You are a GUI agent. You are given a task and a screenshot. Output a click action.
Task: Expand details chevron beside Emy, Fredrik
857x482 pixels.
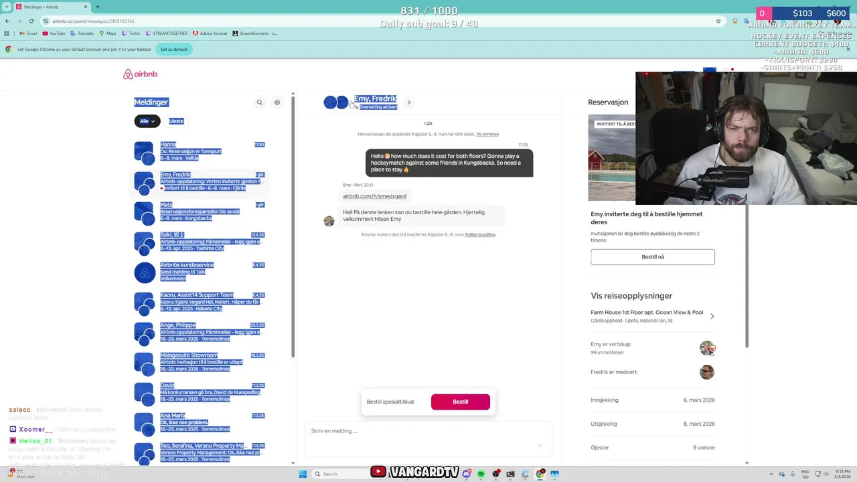coord(409,102)
